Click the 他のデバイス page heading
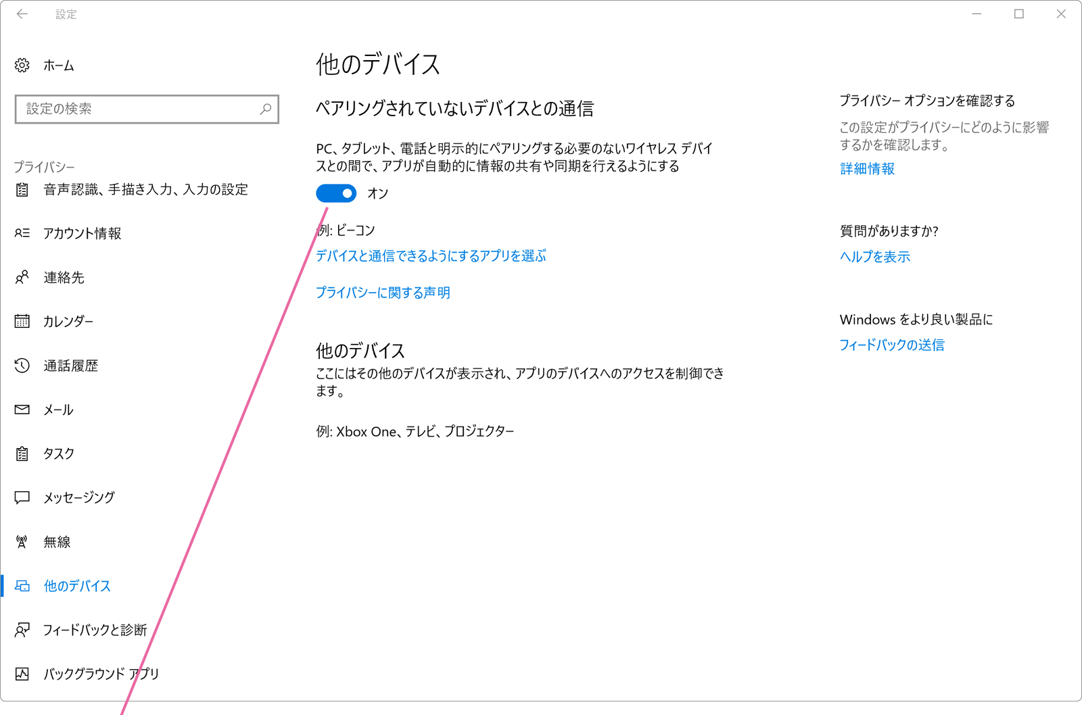1082x715 pixels. pos(378,64)
